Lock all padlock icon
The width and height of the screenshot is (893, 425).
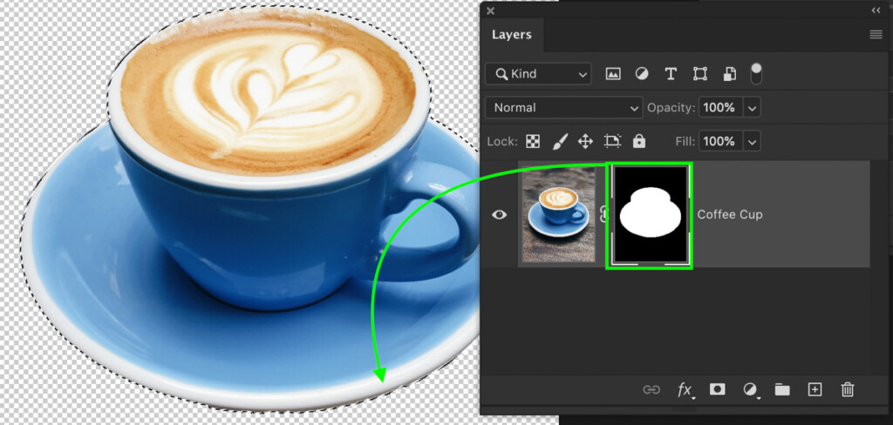[x=639, y=141]
